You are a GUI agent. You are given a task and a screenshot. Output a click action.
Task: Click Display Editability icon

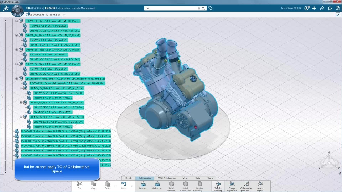click(199, 184)
